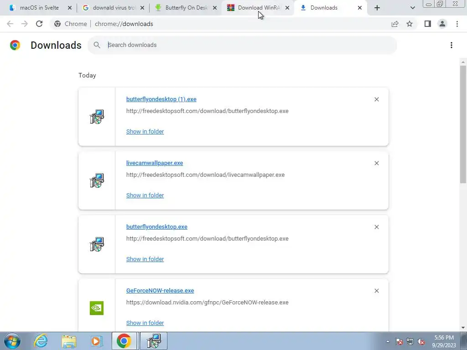467x350 pixels.
Task: Open GeForceNOW-release.exe file link
Action: 160,291
